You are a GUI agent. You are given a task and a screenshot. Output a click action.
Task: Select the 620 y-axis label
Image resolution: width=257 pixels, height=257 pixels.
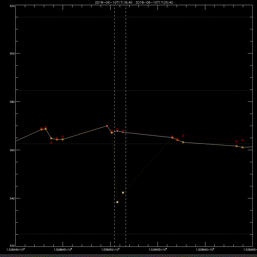click(x=12, y=6)
